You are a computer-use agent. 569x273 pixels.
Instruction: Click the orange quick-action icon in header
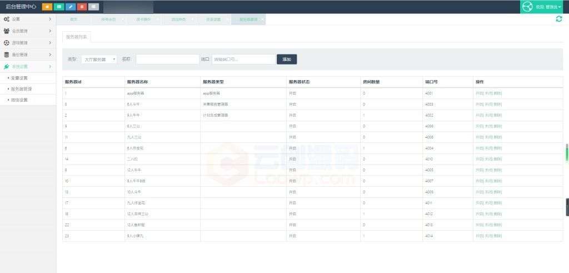[x=47, y=7]
